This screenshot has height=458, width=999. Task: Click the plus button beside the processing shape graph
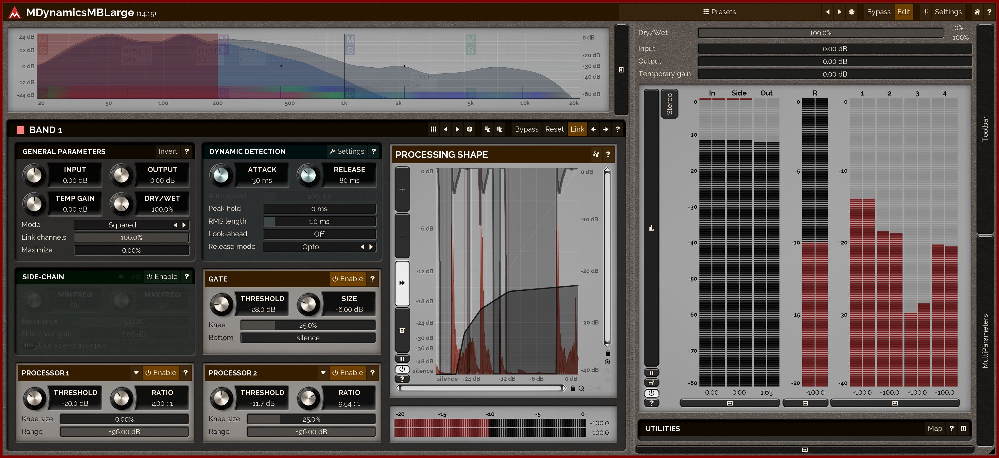click(x=402, y=189)
